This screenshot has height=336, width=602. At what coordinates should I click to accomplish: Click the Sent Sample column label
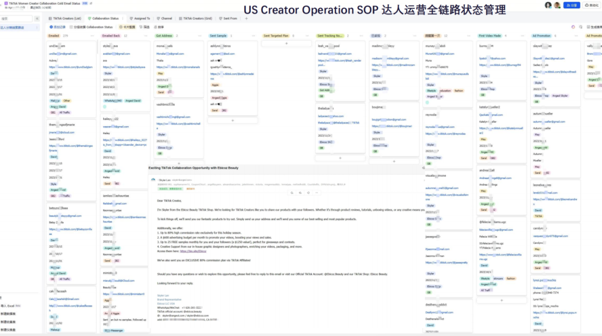[218, 36]
